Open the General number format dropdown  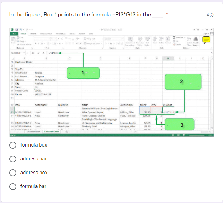123,39
